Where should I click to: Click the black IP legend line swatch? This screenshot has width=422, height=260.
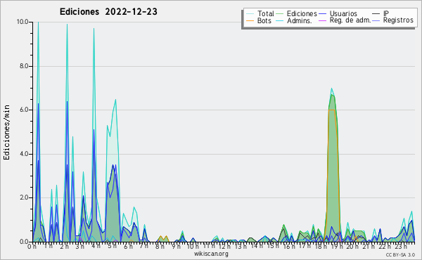pos(376,14)
